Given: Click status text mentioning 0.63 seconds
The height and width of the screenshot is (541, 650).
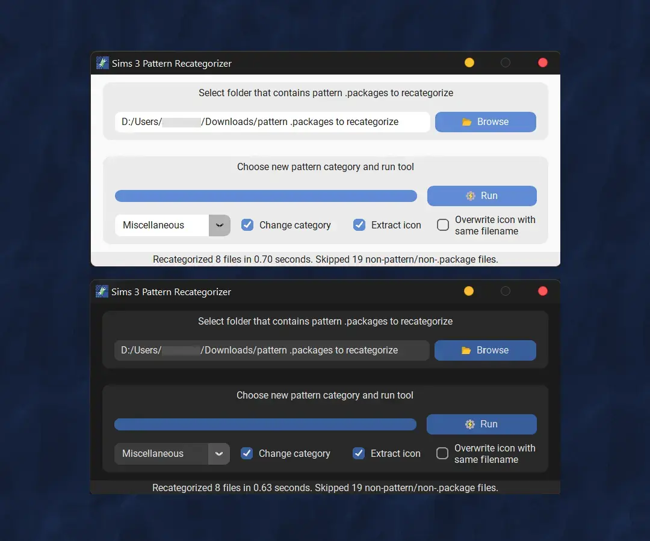Looking at the screenshot, I should (x=325, y=488).
